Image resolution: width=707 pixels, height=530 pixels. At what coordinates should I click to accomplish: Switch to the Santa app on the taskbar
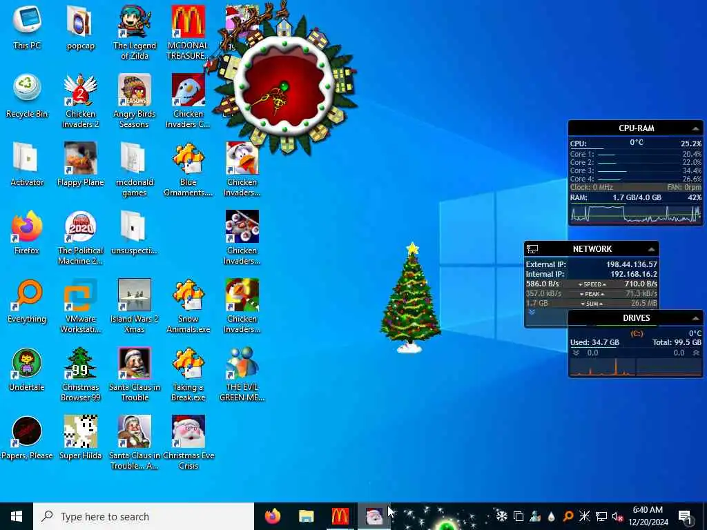[374, 516]
